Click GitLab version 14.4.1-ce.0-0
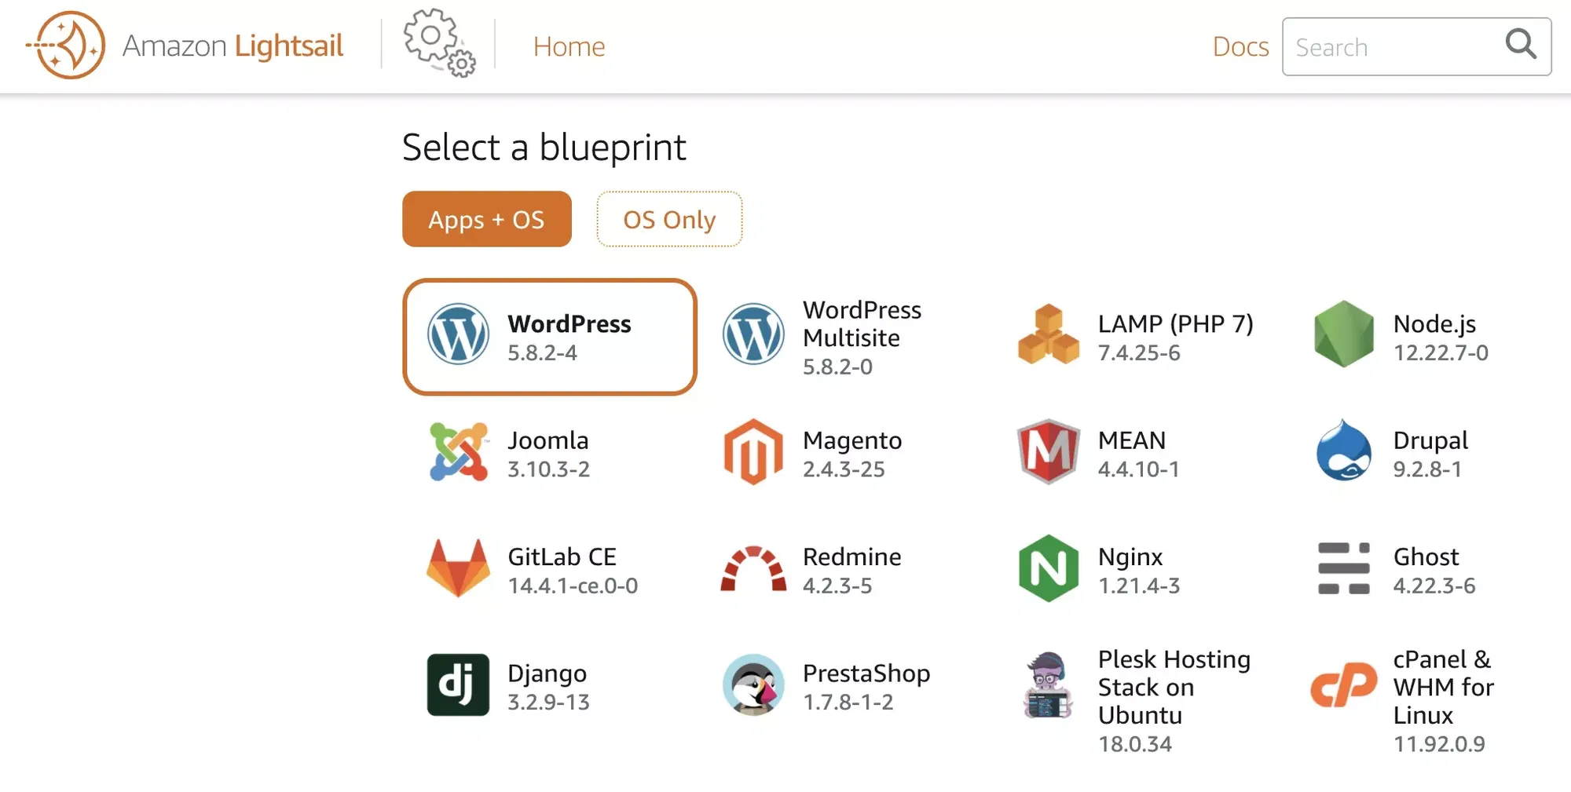Screen dimensions: 1571x792 [573, 586]
